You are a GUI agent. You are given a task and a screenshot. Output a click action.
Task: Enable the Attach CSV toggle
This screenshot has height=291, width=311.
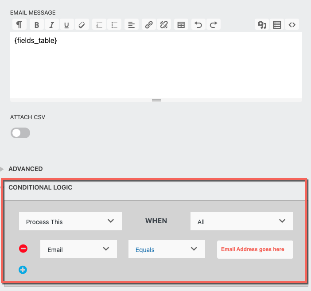click(x=20, y=133)
